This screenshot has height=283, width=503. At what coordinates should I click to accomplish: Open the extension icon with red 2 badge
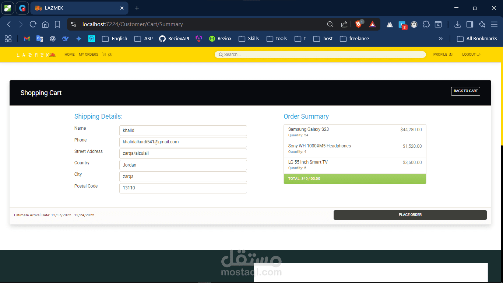(402, 25)
